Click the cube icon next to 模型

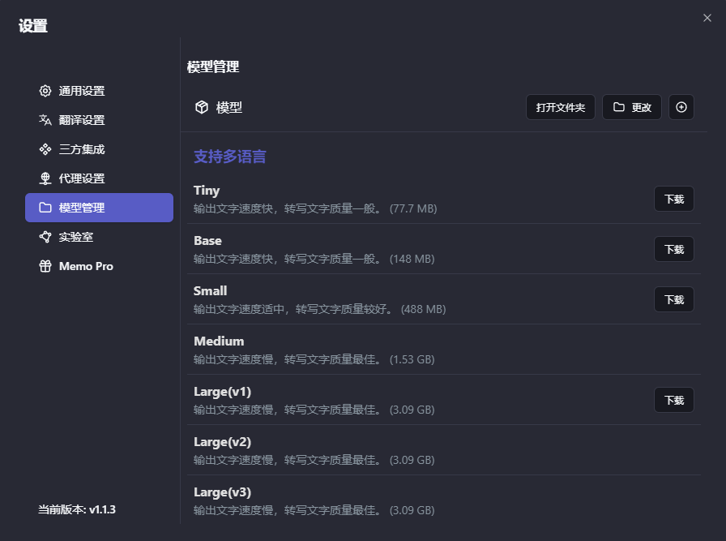coord(201,107)
